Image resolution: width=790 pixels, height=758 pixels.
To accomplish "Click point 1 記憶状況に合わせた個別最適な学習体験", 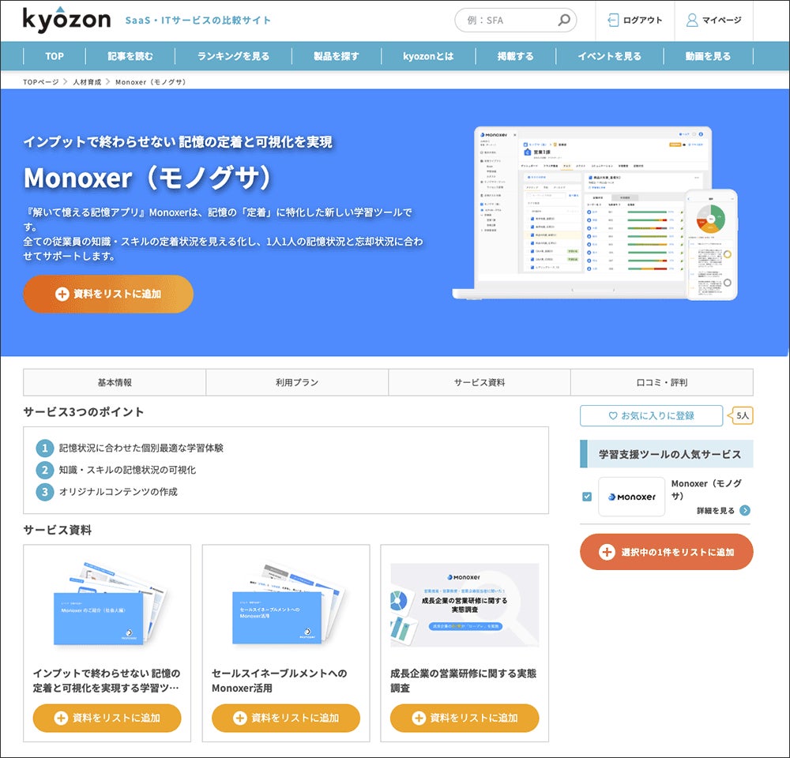I will (141, 448).
